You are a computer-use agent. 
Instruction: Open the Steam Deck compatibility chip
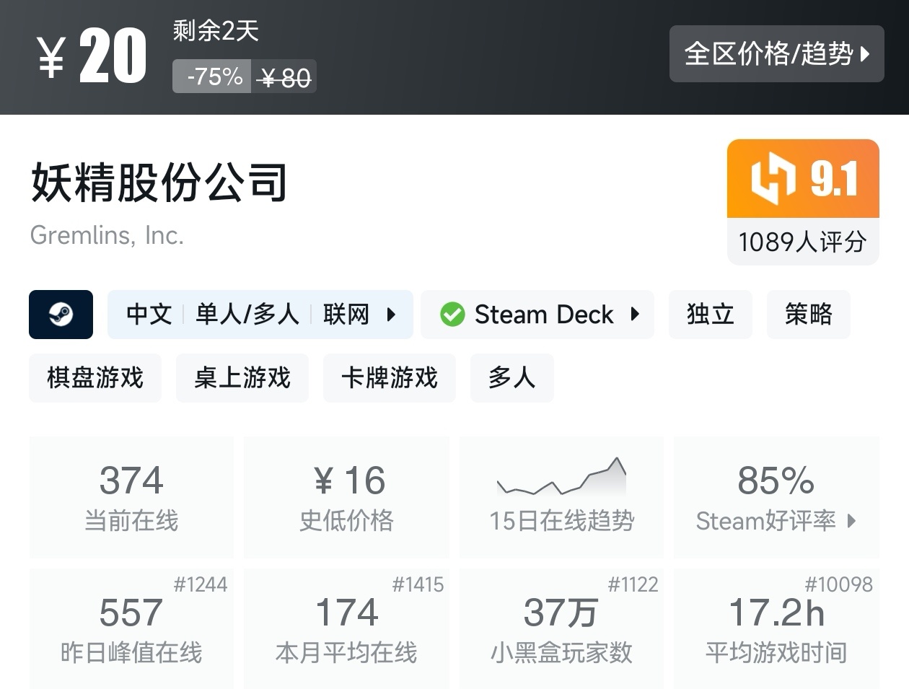(x=537, y=315)
